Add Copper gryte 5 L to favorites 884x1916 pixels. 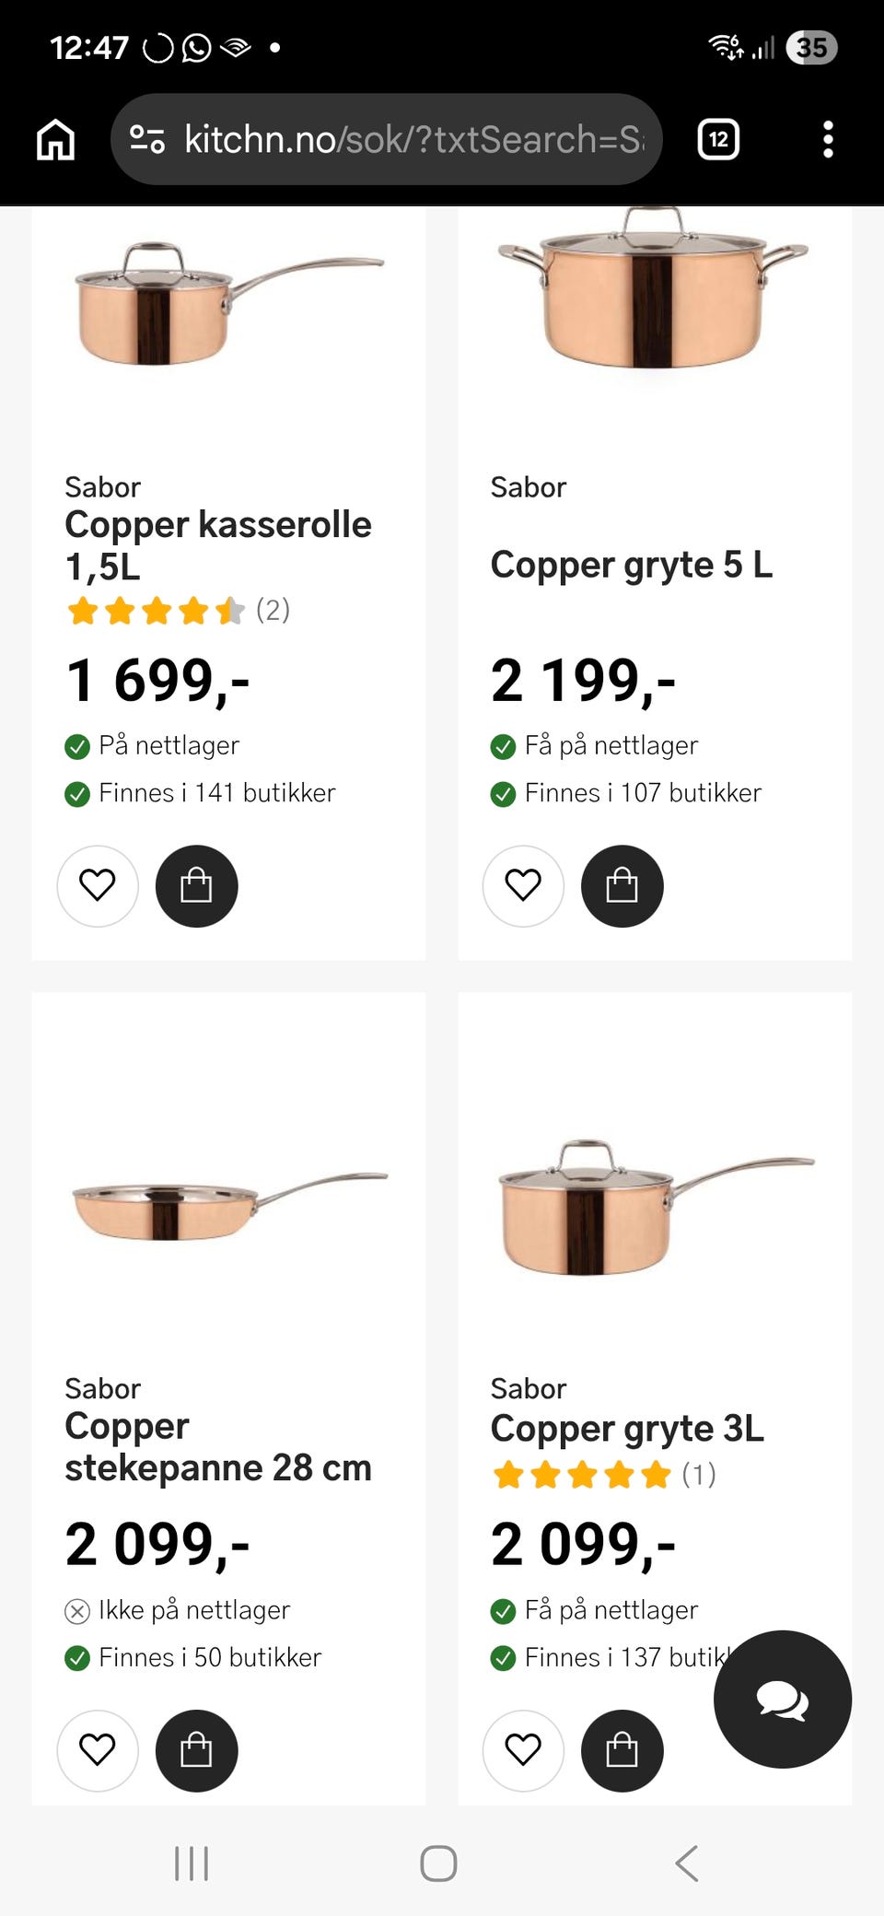click(x=523, y=885)
